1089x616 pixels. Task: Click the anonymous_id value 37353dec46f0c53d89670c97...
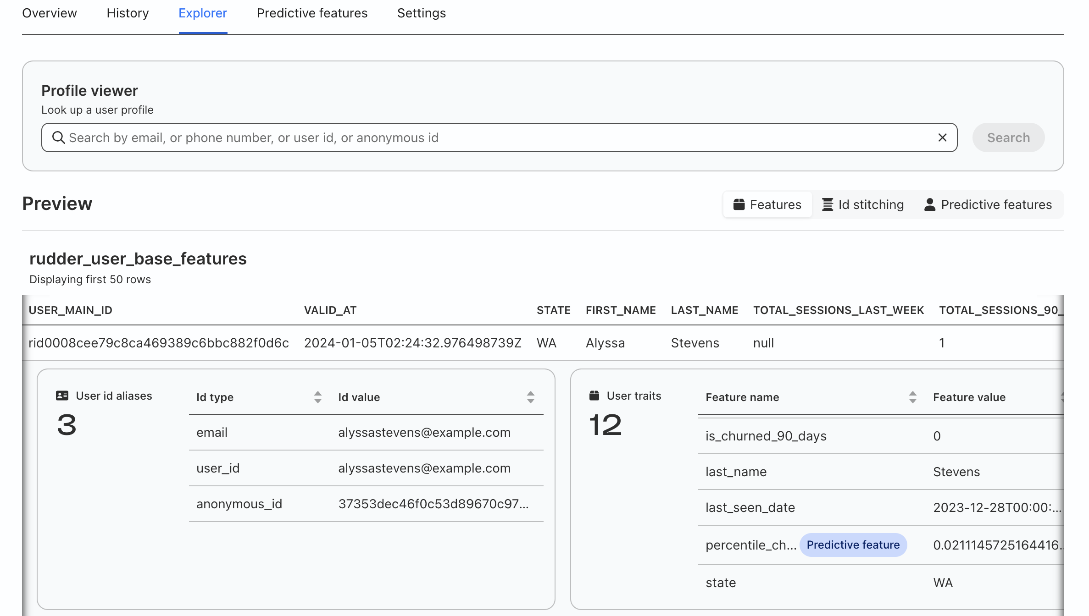pyautogui.click(x=433, y=504)
